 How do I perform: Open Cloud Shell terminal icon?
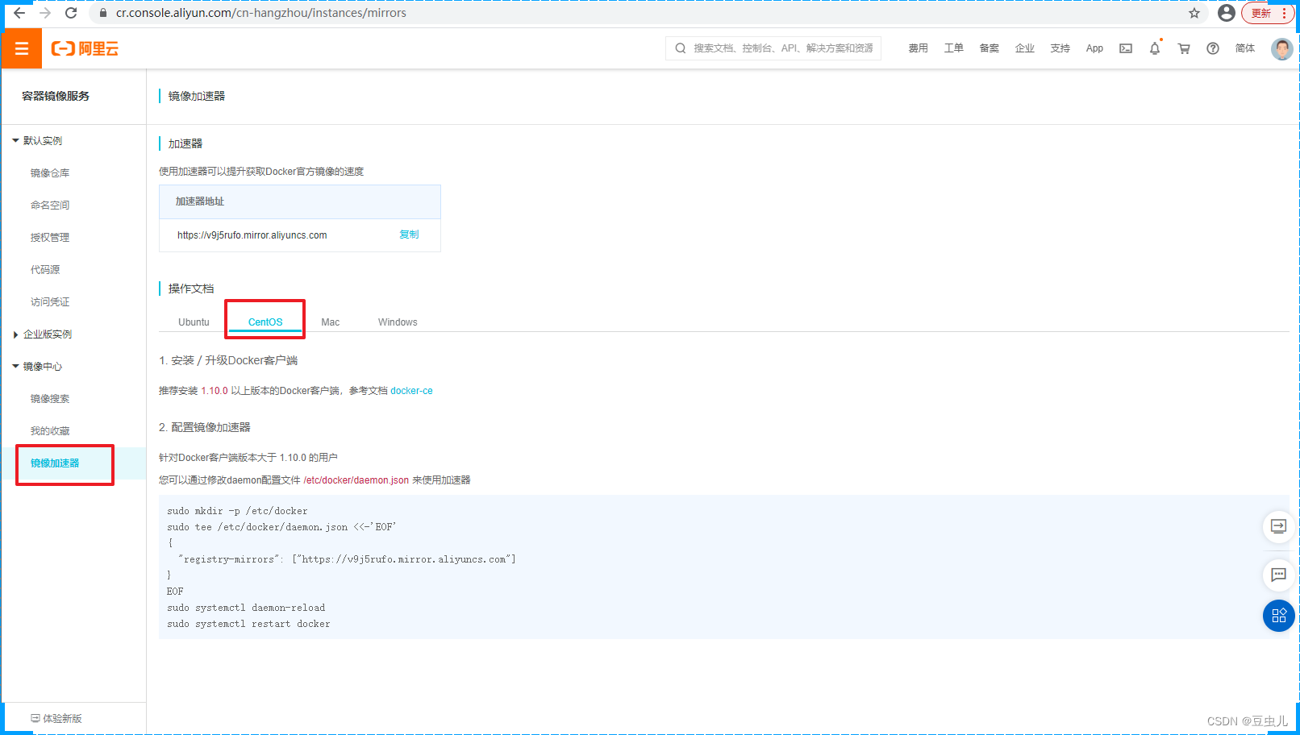point(1126,48)
